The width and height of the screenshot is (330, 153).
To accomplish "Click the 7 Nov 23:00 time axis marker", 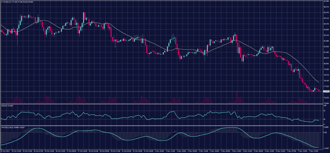I will click(x=314, y=151).
